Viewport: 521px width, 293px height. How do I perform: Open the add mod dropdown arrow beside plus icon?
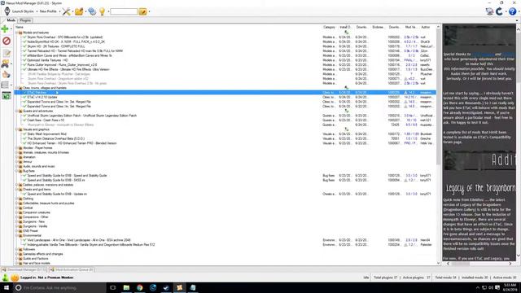[x=11, y=29]
